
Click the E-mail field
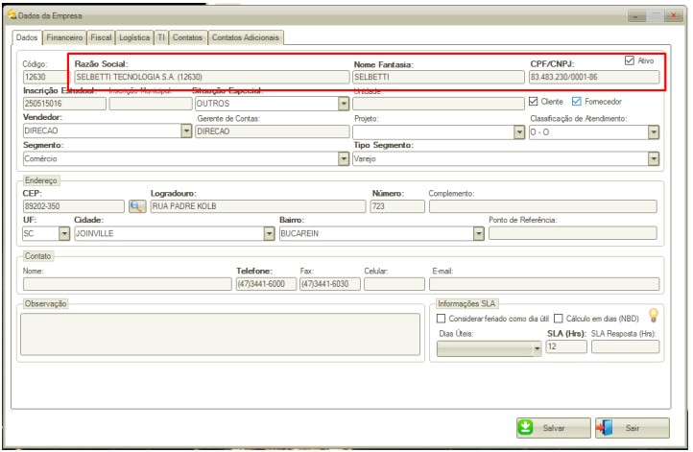(x=544, y=284)
